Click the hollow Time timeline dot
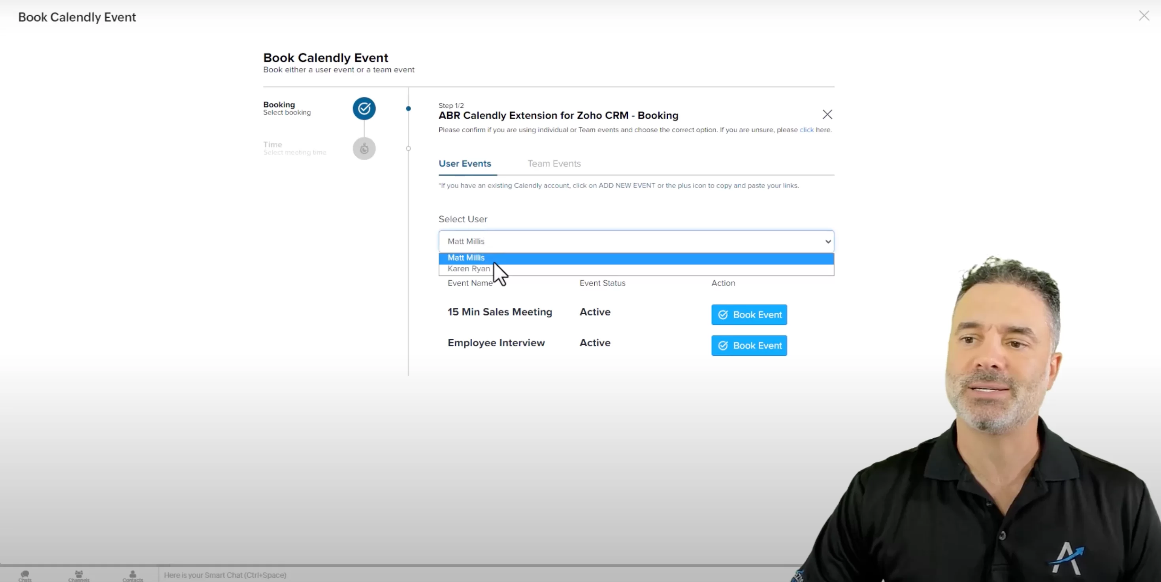The height and width of the screenshot is (582, 1161). [x=408, y=148]
